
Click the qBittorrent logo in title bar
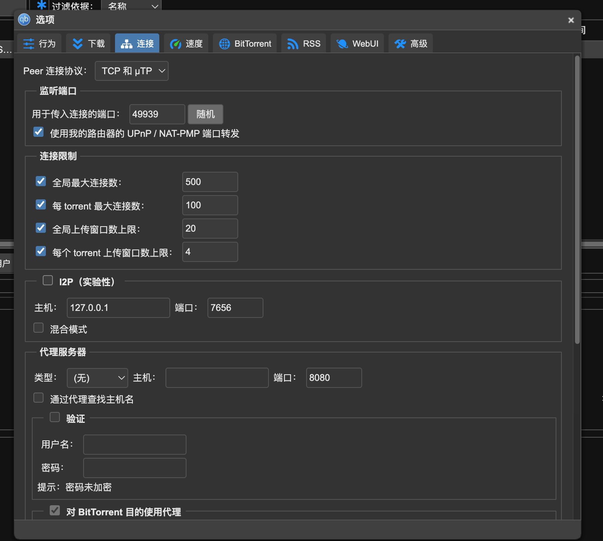24,19
